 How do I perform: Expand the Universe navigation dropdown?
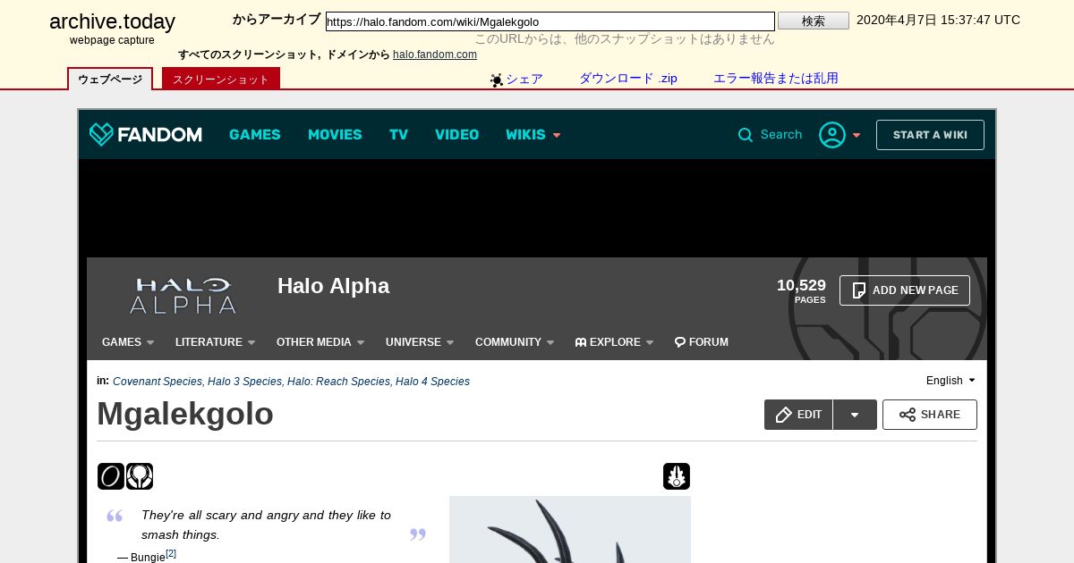point(420,342)
